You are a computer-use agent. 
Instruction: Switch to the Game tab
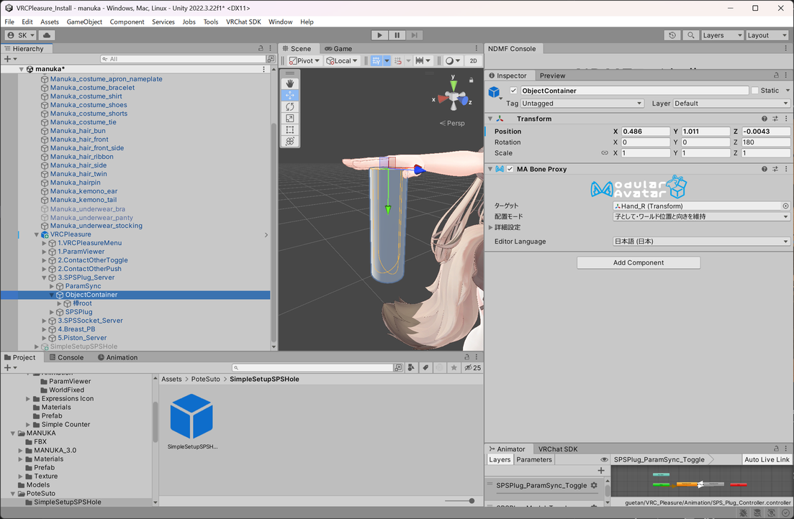click(338, 49)
